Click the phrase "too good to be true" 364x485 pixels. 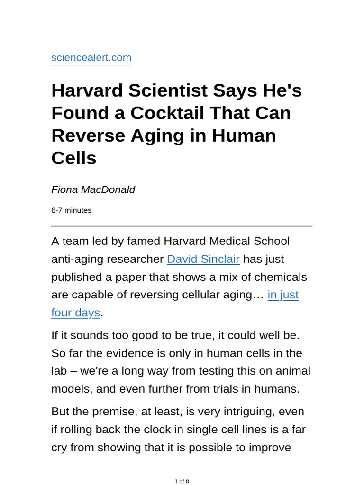pos(166,336)
